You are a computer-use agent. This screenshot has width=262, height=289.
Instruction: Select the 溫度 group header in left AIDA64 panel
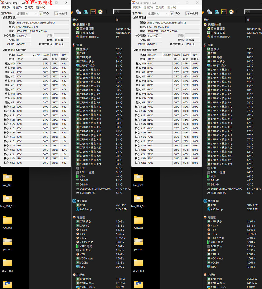[x=77, y=45]
